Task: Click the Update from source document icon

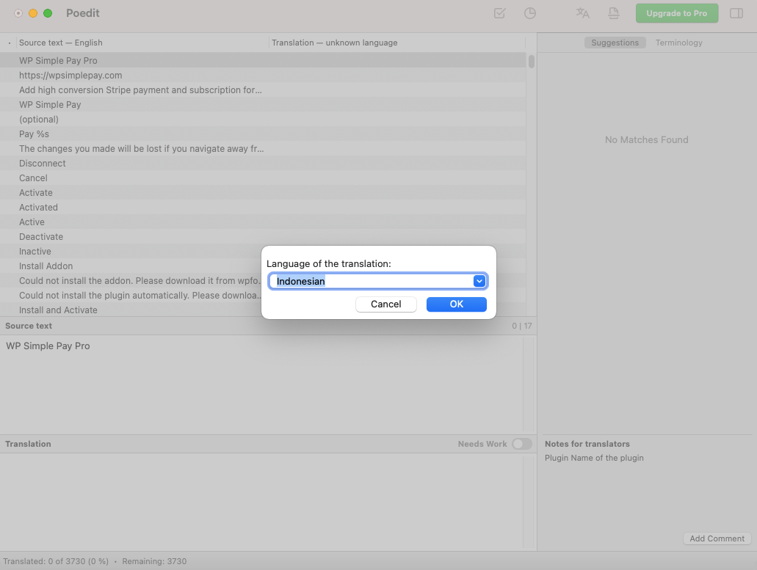Action: (x=614, y=13)
